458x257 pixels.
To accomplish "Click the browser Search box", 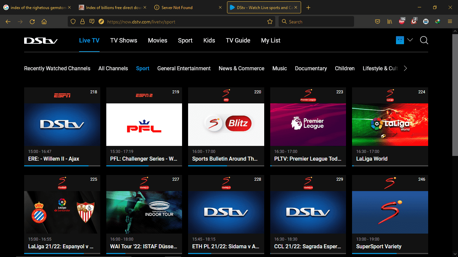I will [x=316, y=22].
